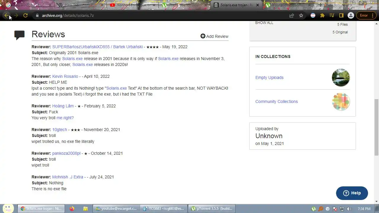Viewport: 379px width, 213px height.
Task: Switch to the Google search tab
Action: (x=29, y=5)
